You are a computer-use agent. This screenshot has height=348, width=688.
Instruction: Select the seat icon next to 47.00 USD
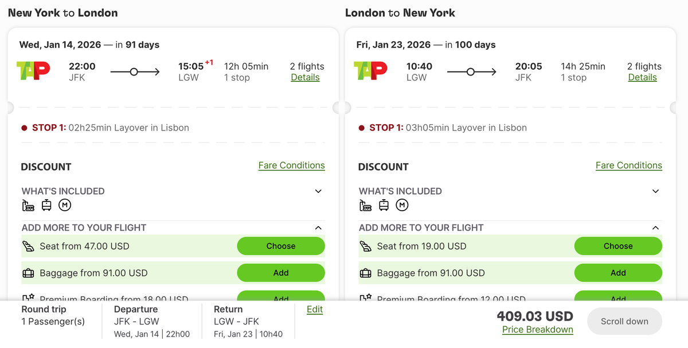click(28, 246)
